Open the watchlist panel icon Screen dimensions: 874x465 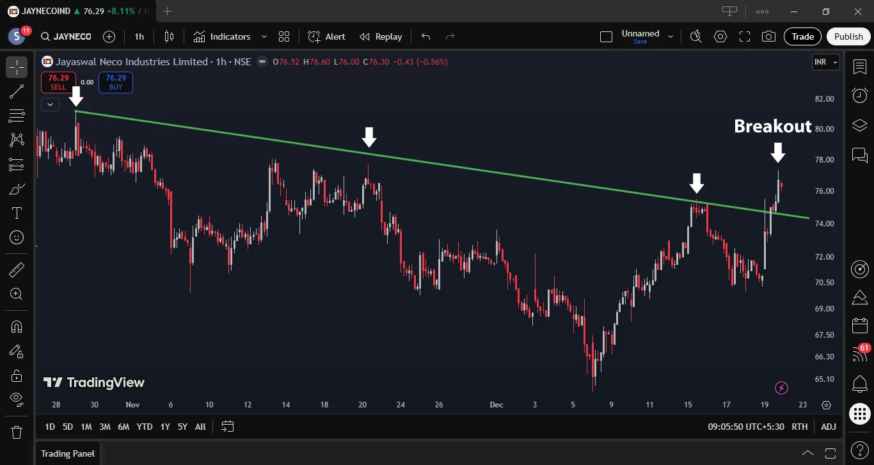click(x=859, y=67)
